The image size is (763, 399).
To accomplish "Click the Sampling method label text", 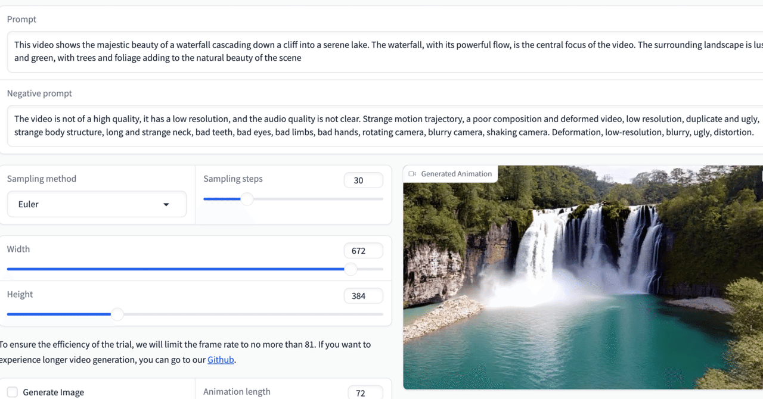I will click(x=42, y=179).
